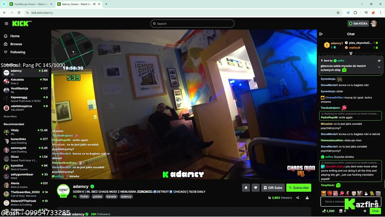The image size is (385, 217).
Task: Open Kokzdota channel in sidebar
Action: (26, 81)
